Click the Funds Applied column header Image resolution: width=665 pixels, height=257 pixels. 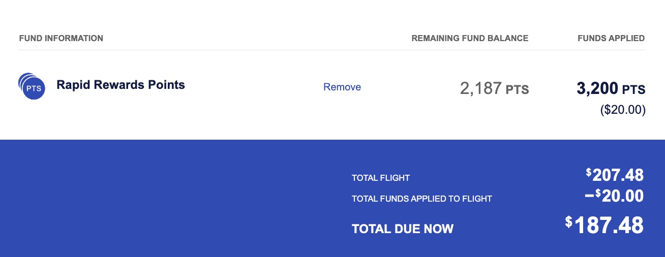pos(611,38)
